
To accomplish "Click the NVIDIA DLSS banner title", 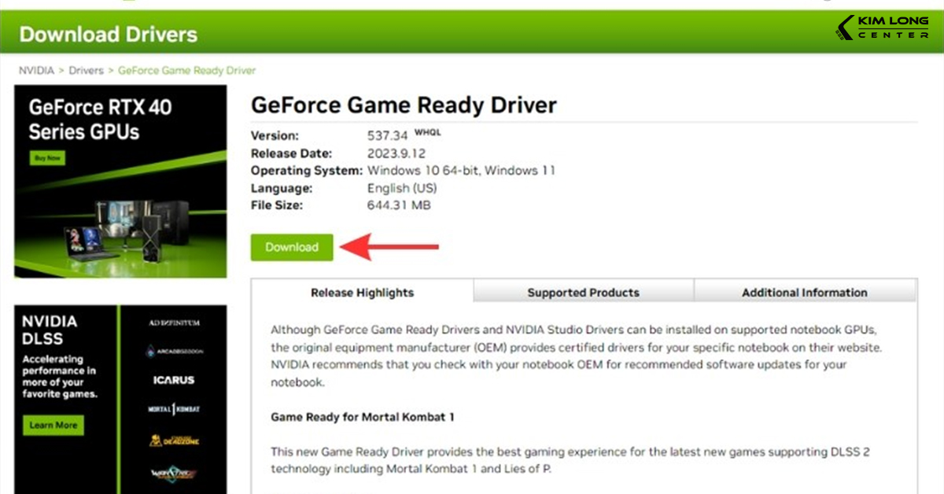I will 49,330.
